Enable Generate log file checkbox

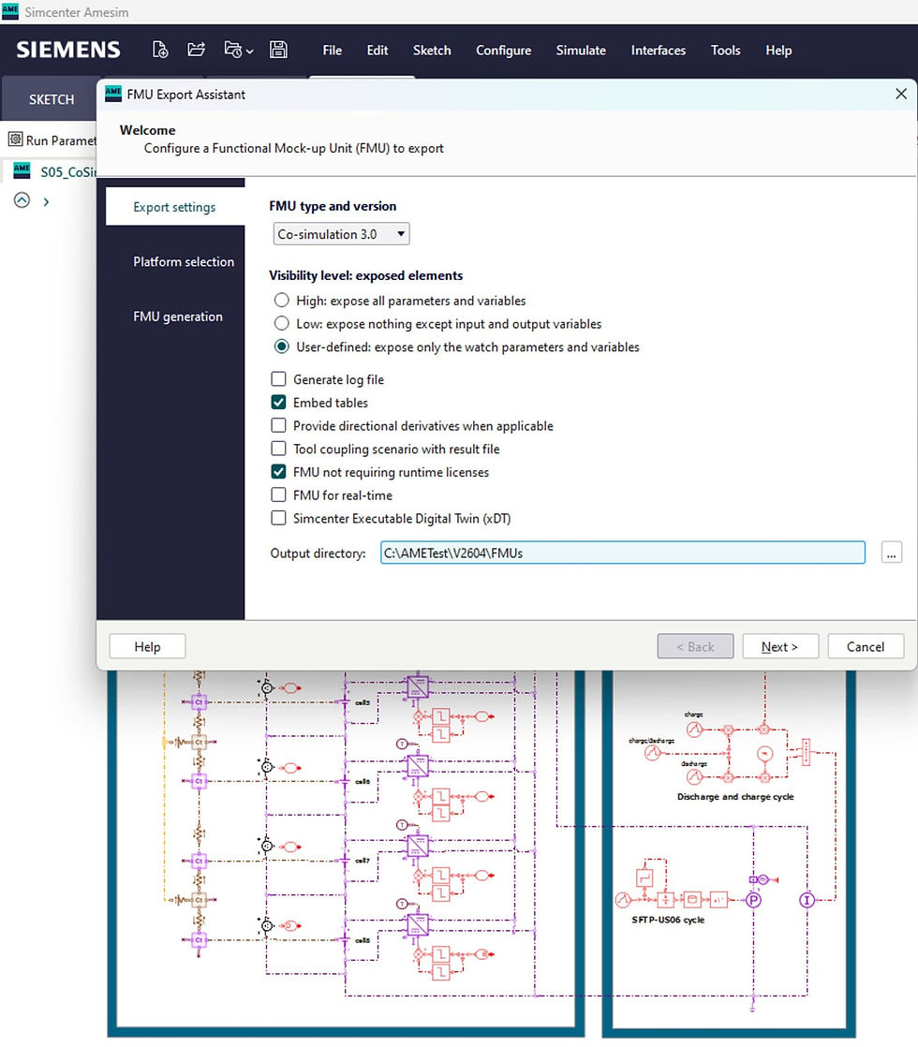pyautogui.click(x=278, y=379)
